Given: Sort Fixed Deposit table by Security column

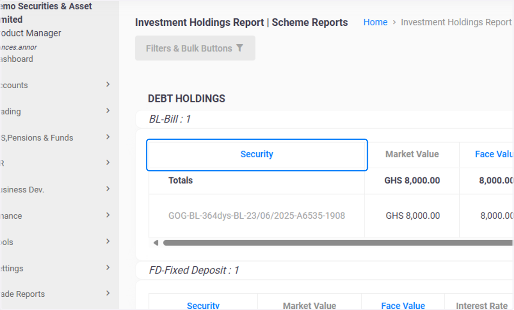Looking at the screenshot, I should [x=203, y=305].
